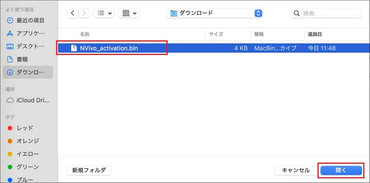
Task: Open アプリケーション in the sidebar
Action: pos(28,33)
